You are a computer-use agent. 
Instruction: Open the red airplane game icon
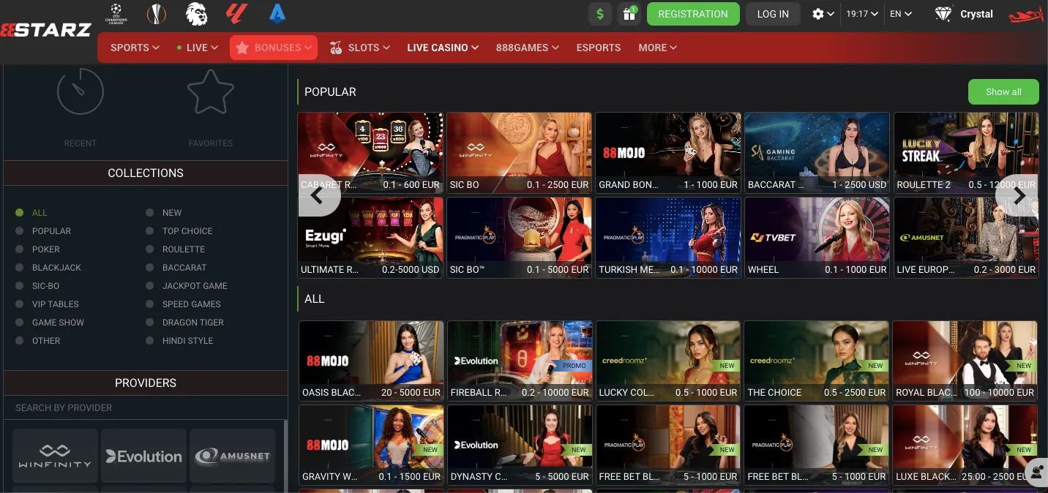1027,15
